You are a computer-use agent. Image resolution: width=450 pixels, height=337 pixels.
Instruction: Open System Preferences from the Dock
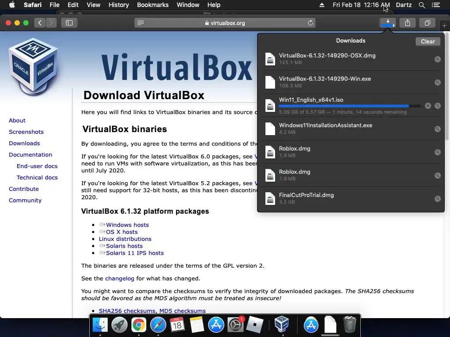tap(236, 325)
